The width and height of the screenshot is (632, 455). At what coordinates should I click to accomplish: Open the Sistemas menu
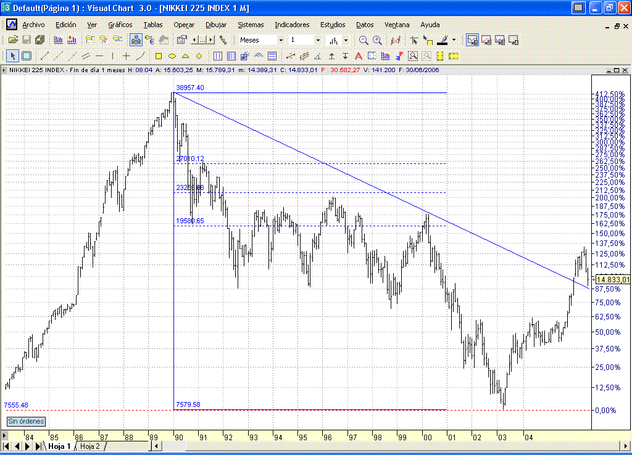click(x=251, y=25)
